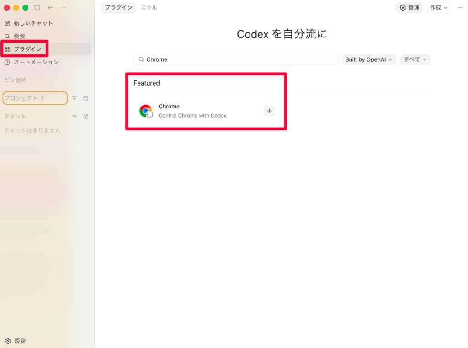Open 検索 in the sidebar
The width and height of the screenshot is (468, 348).
(15, 36)
